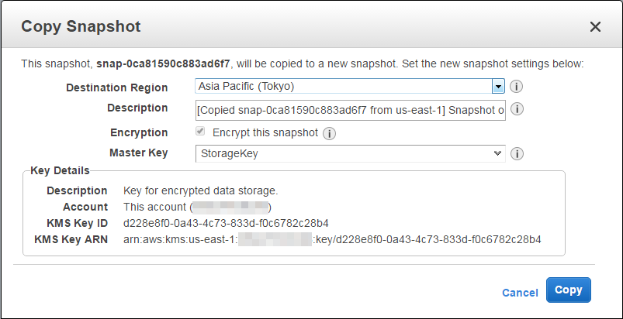
Task: Open the Destination Region dropdown arrow
Action: pyautogui.click(x=499, y=87)
